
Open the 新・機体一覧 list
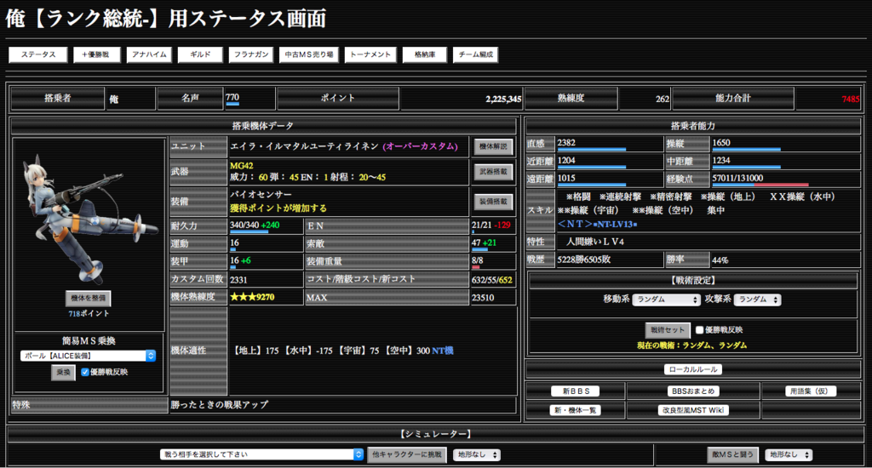[576, 410]
